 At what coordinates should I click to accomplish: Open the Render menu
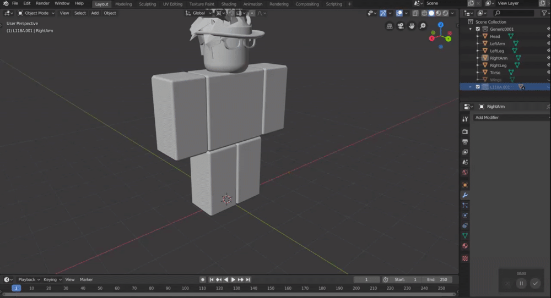click(x=42, y=3)
